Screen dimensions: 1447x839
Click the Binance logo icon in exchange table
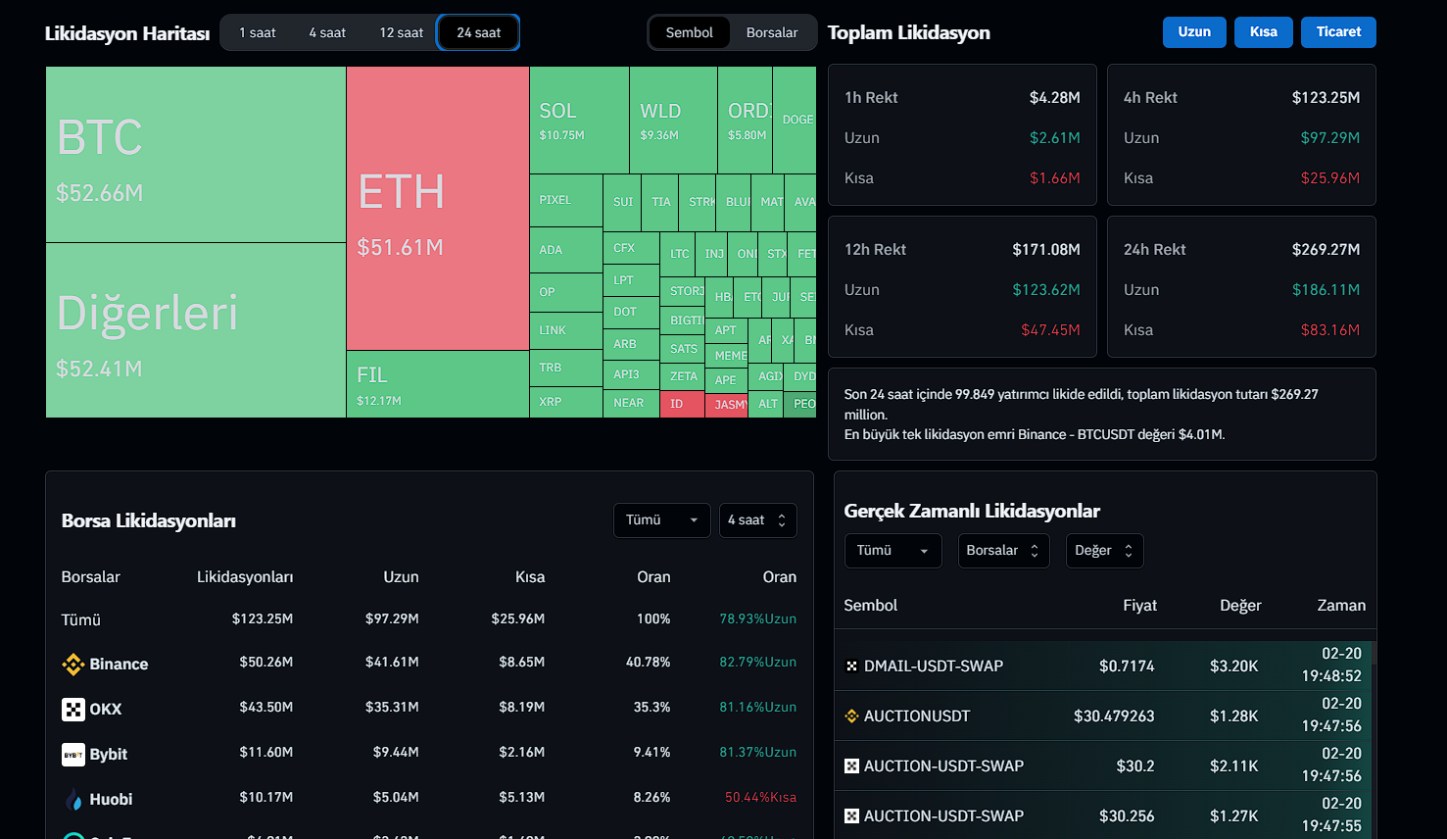[72, 665]
